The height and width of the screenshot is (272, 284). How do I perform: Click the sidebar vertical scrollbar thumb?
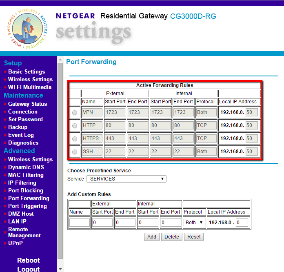coord(60,161)
